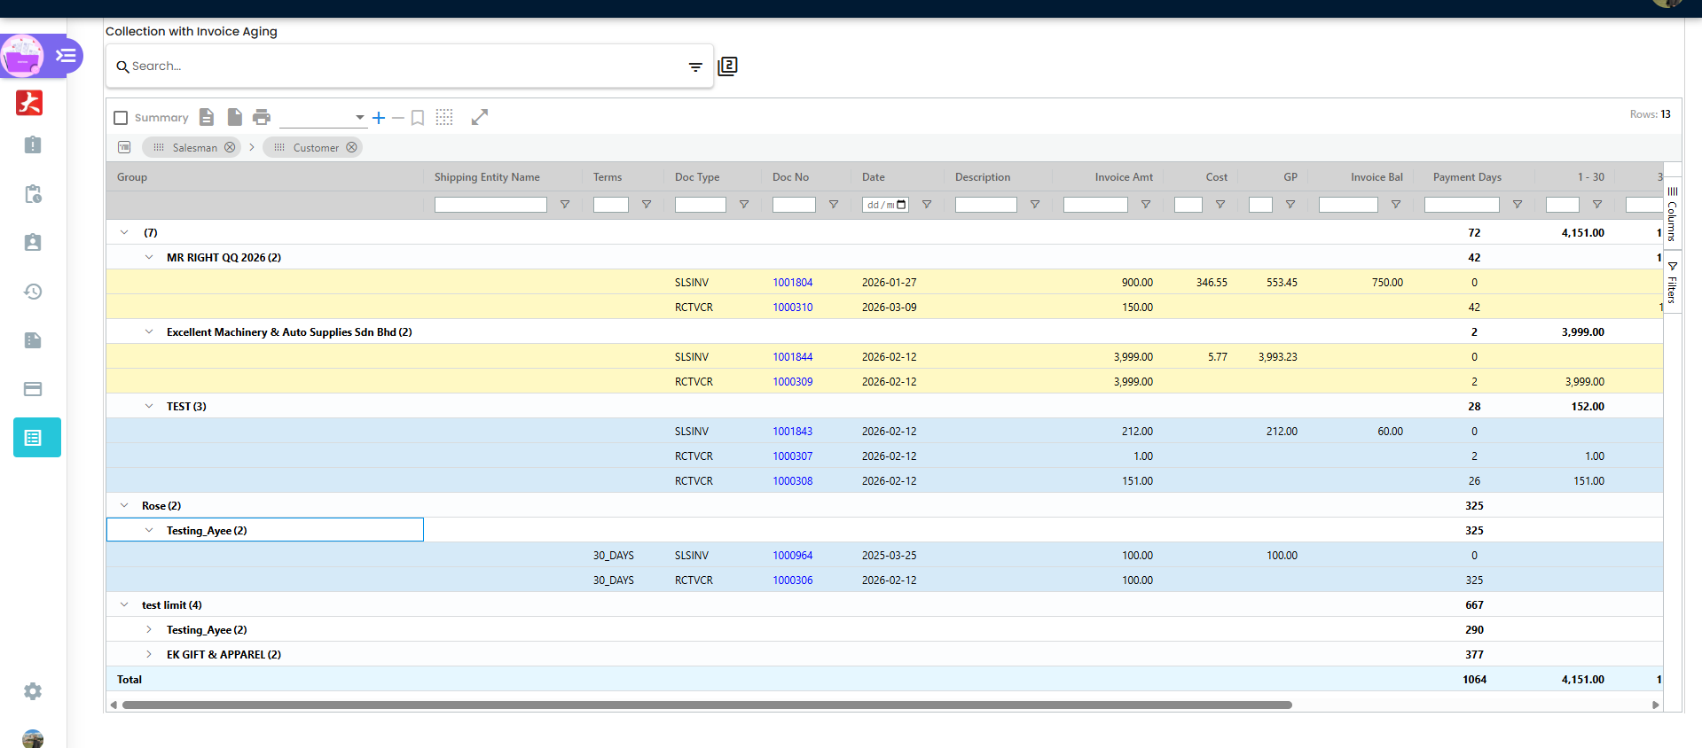Open document link 1001804
Screen dimensions: 1702x748
pos(792,282)
